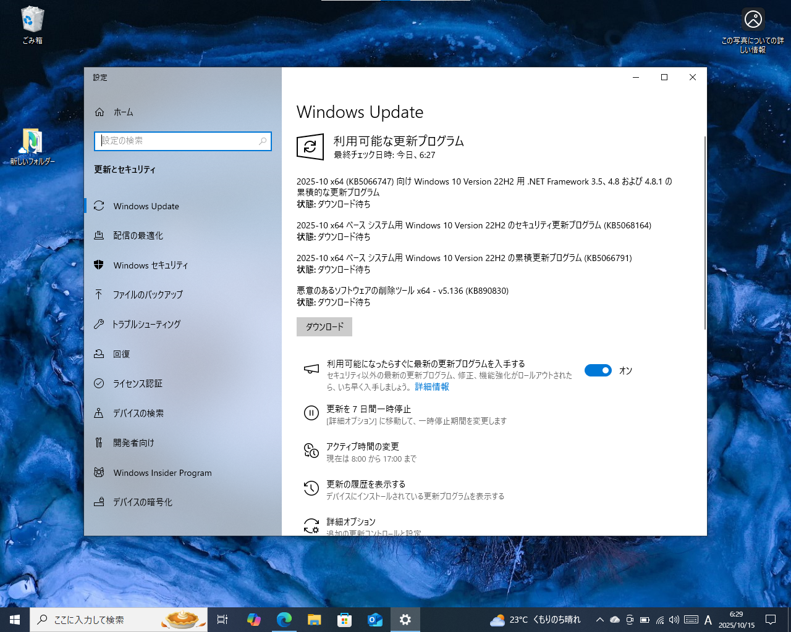
Task: Turn off the 最新の更新プログラムを入手する toggle
Action: [x=598, y=370]
